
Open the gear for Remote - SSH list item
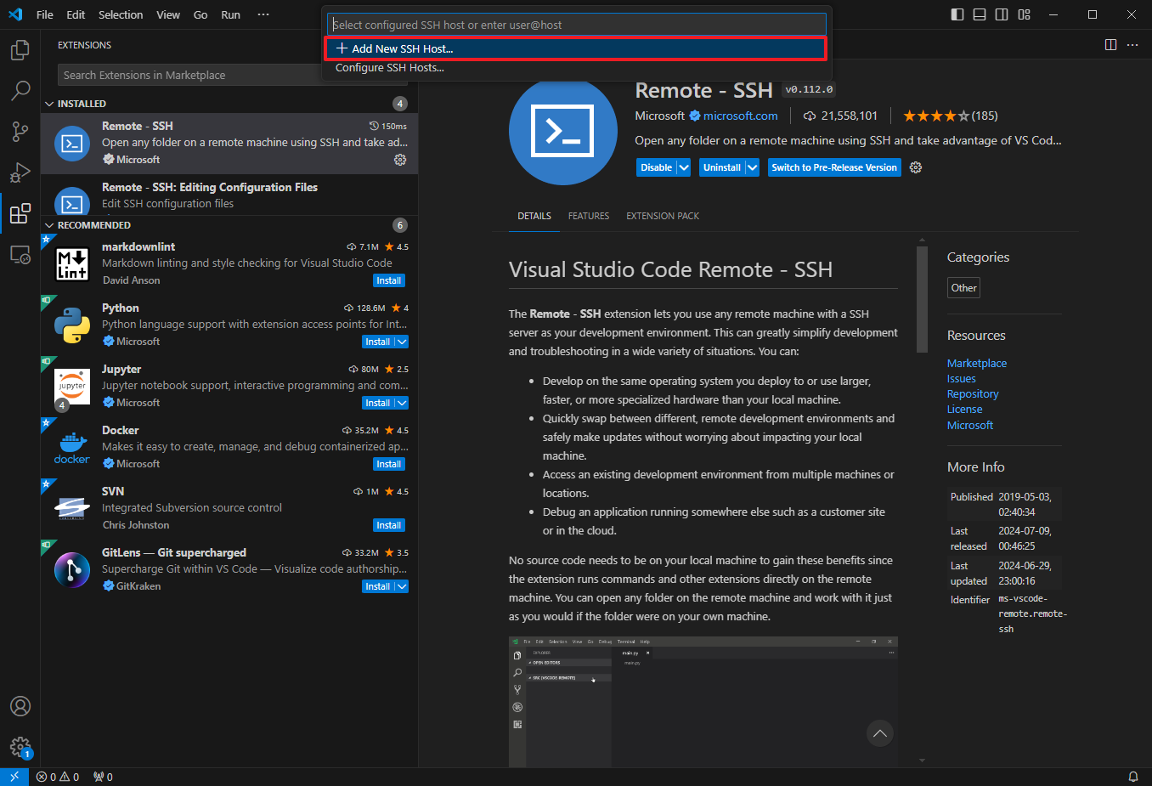pyautogui.click(x=400, y=160)
